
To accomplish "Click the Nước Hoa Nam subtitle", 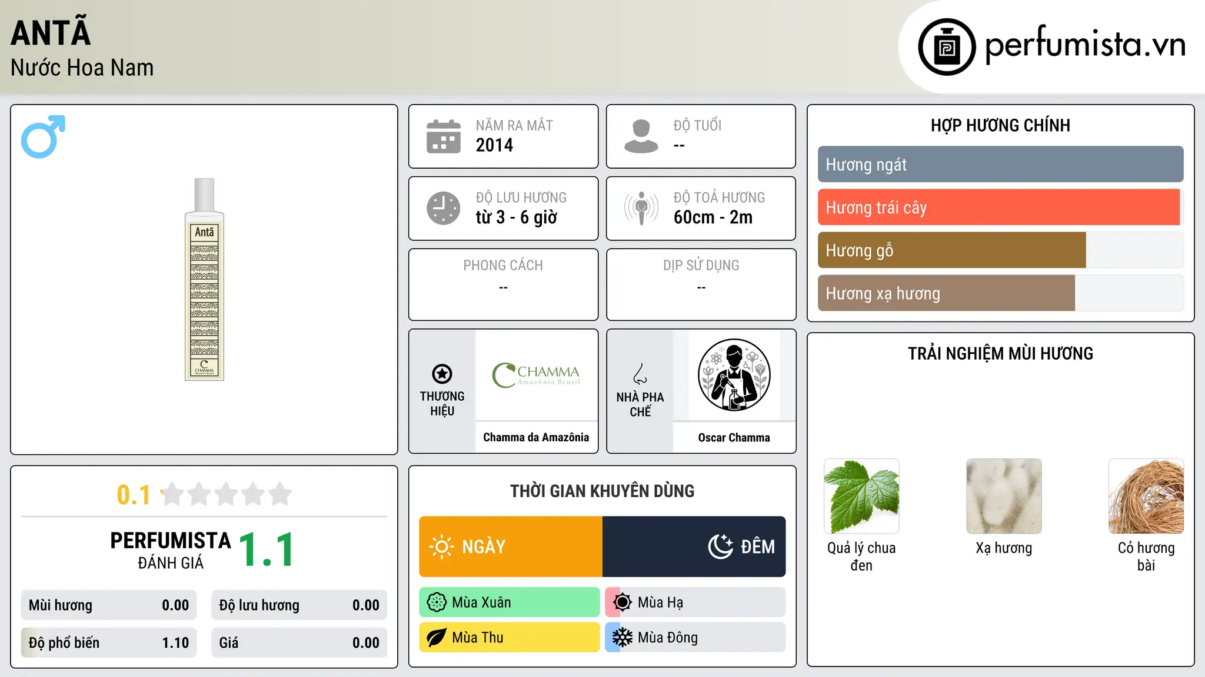I will pos(82,68).
